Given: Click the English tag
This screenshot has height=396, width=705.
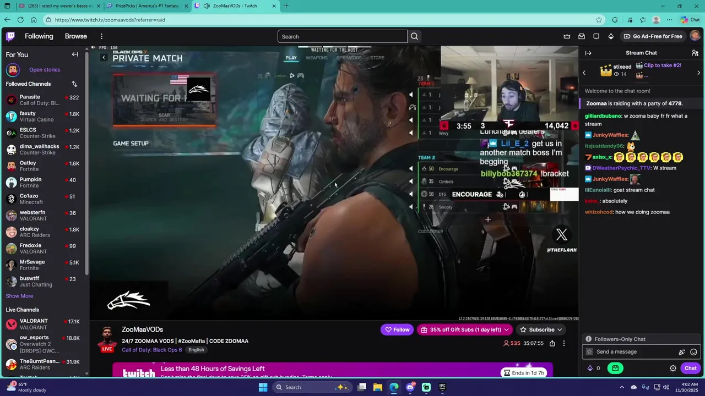Looking at the screenshot, I should (x=196, y=350).
